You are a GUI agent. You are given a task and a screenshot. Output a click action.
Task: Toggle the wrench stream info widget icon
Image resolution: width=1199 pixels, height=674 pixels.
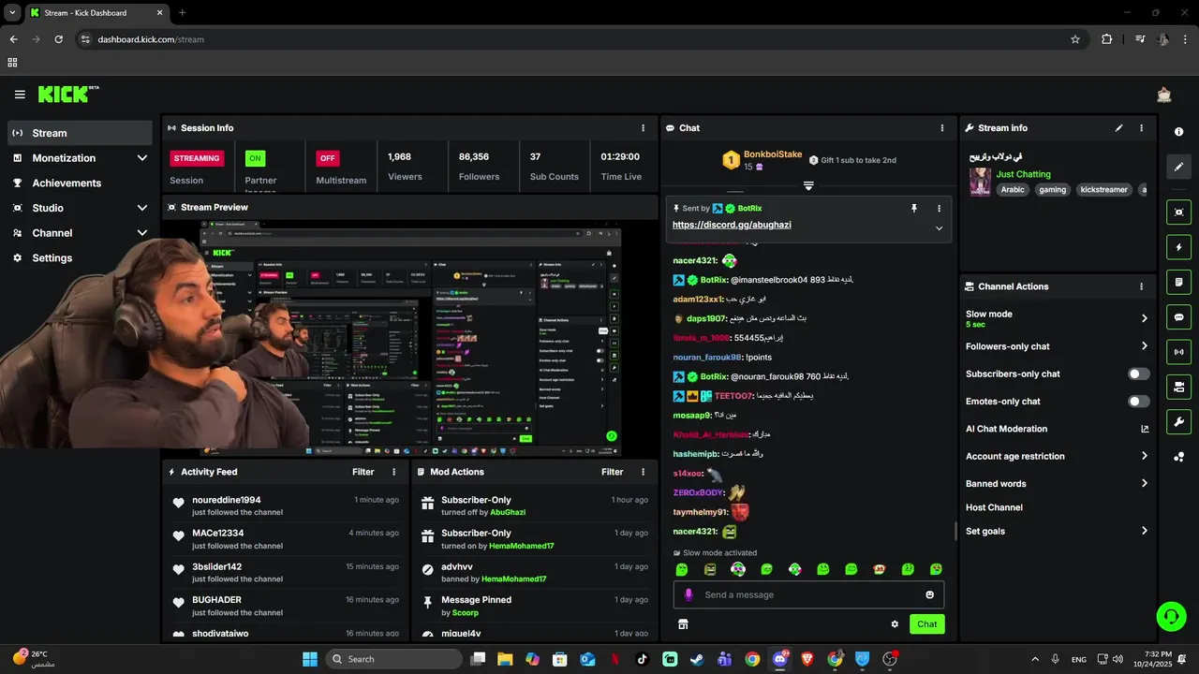point(1179,421)
